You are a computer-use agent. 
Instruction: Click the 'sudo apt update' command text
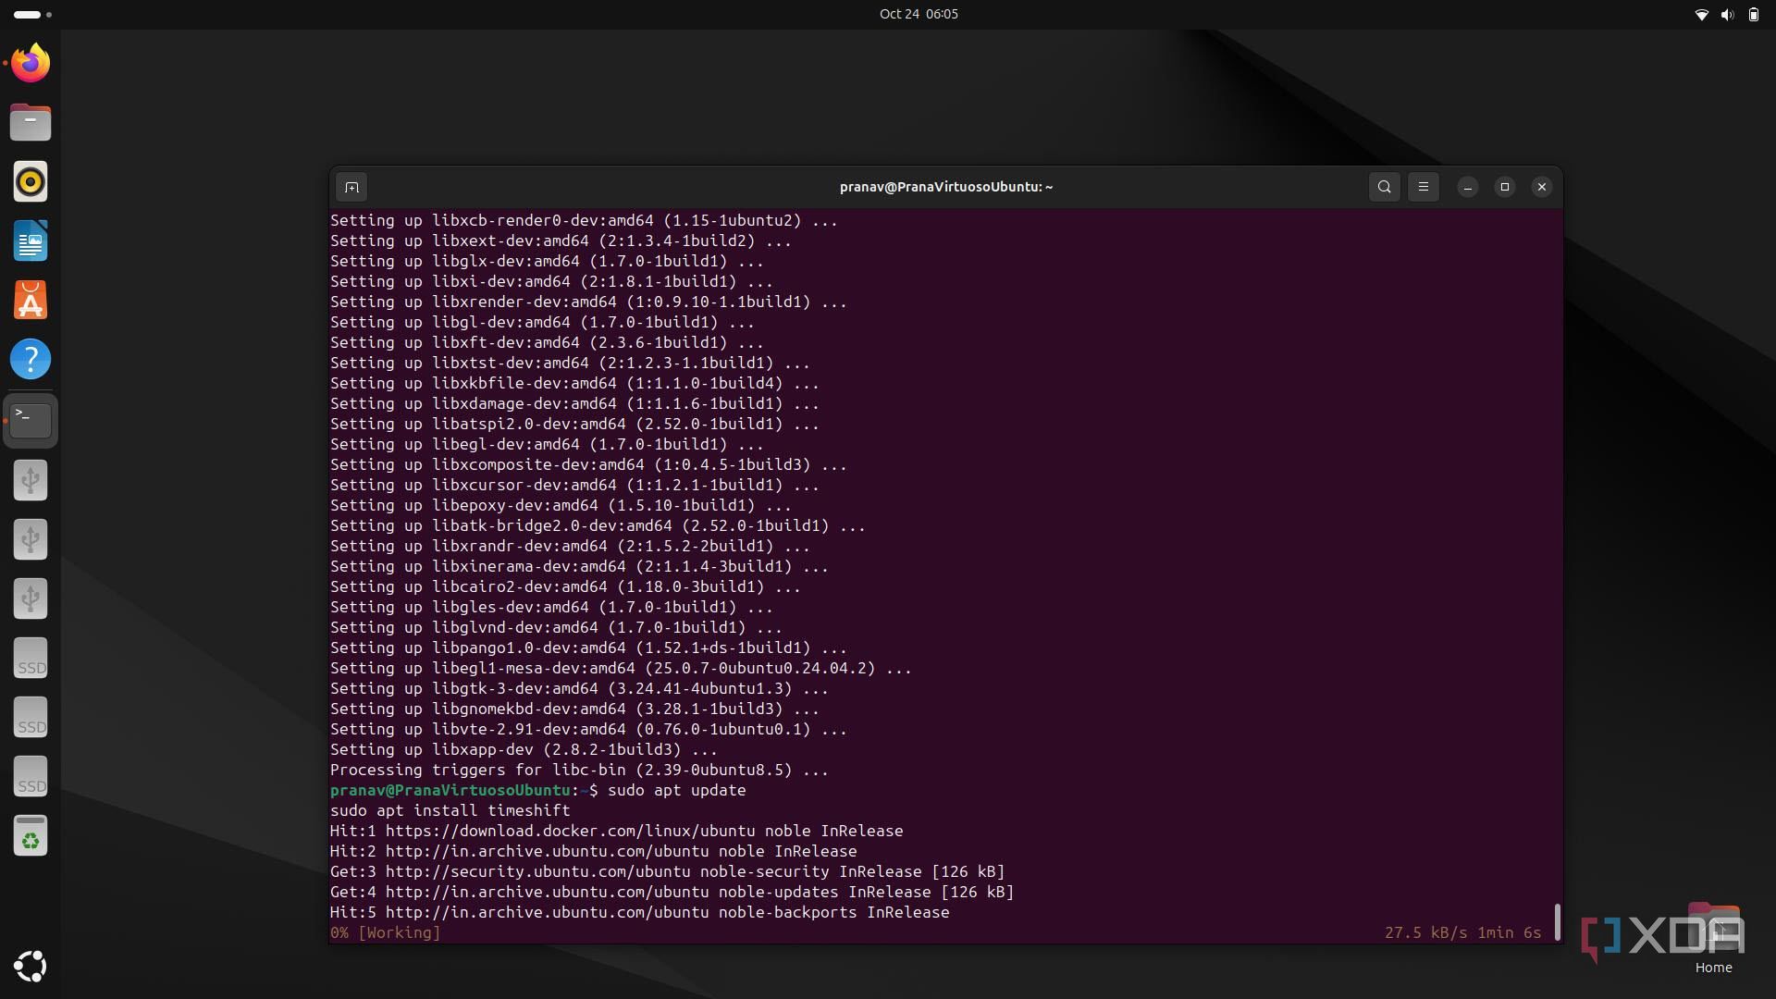click(677, 790)
